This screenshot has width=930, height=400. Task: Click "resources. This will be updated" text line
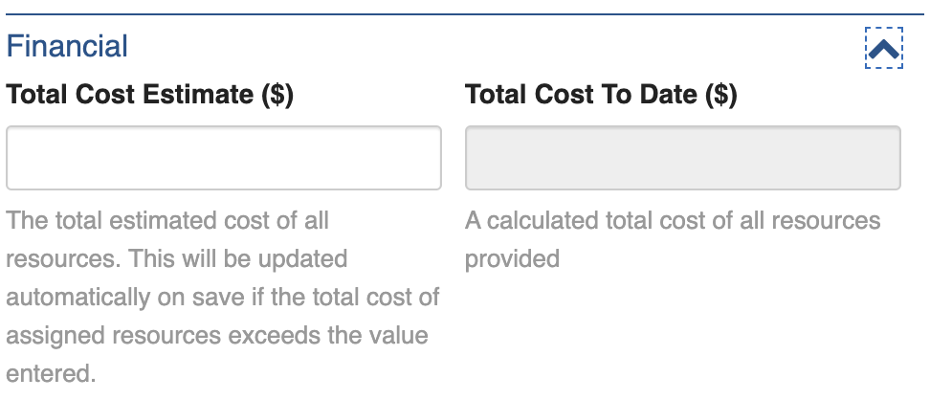click(177, 259)
